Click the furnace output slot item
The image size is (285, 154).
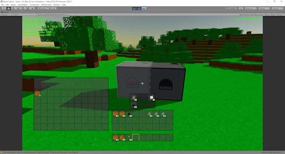pyautogui.click(x=152, y=98)
